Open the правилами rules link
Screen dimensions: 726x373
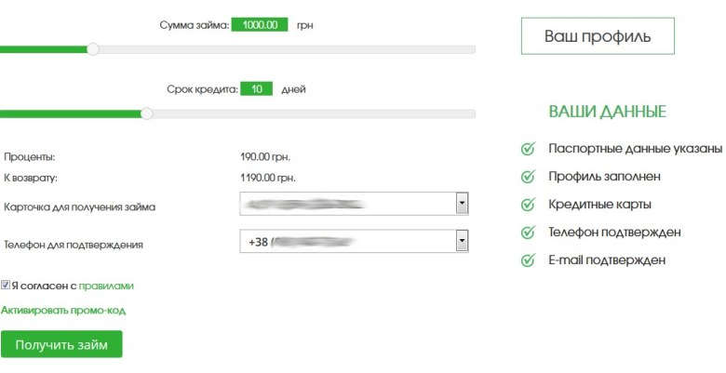point(106,286)
